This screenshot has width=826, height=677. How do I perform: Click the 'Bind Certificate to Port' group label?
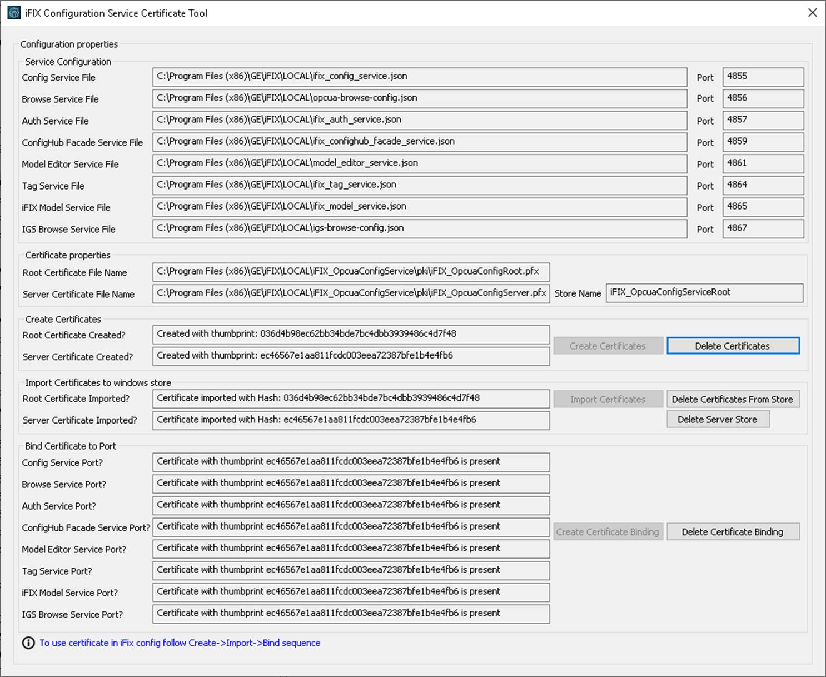point(71,446)
